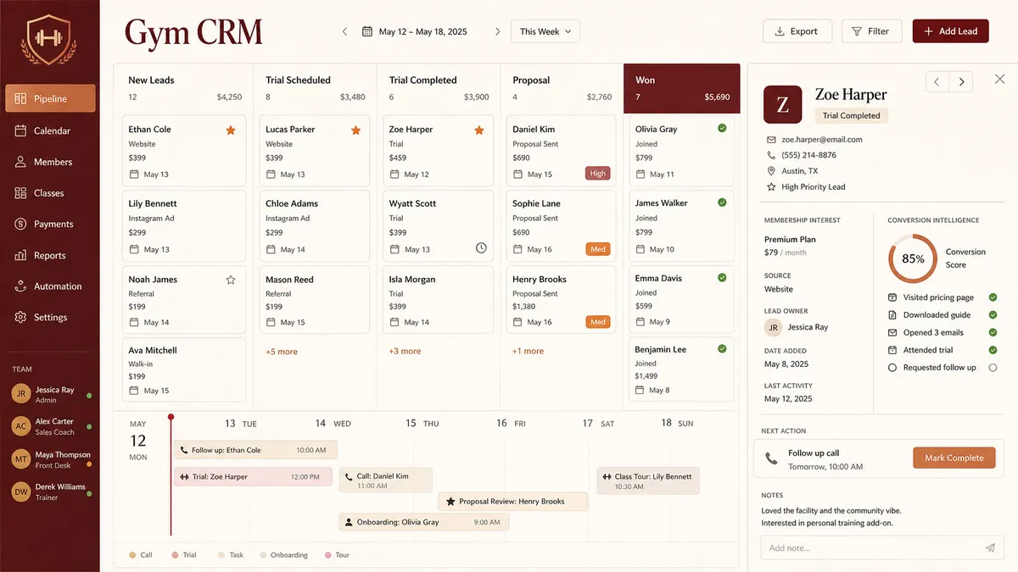1018x572 pixels.
Task: Go to previous week with left chevron
Action: coord(344,31)
